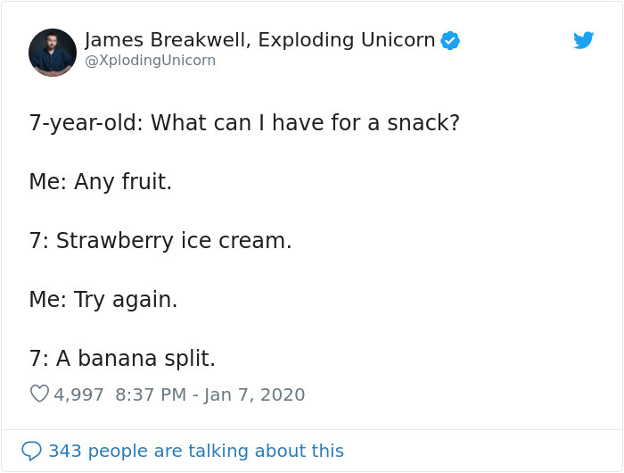The height and width of the screenshot is (473, 624).
Task: Click the line "7: A banana split."
Action: point(122,358)
